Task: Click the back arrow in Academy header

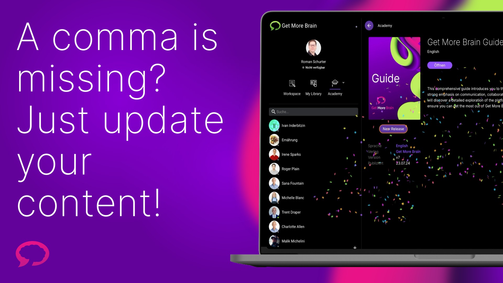Action: coord(369,25)
